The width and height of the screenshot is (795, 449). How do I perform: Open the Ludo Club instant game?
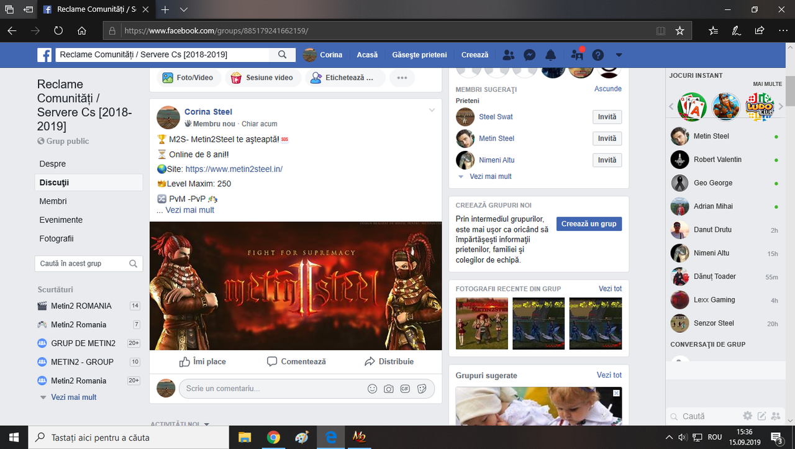[x=760, y=106]
